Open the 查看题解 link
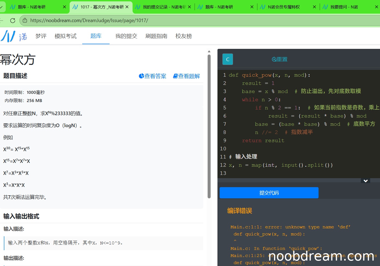The width and height of the screenshot is (380, 266). [x=187, y=76]
